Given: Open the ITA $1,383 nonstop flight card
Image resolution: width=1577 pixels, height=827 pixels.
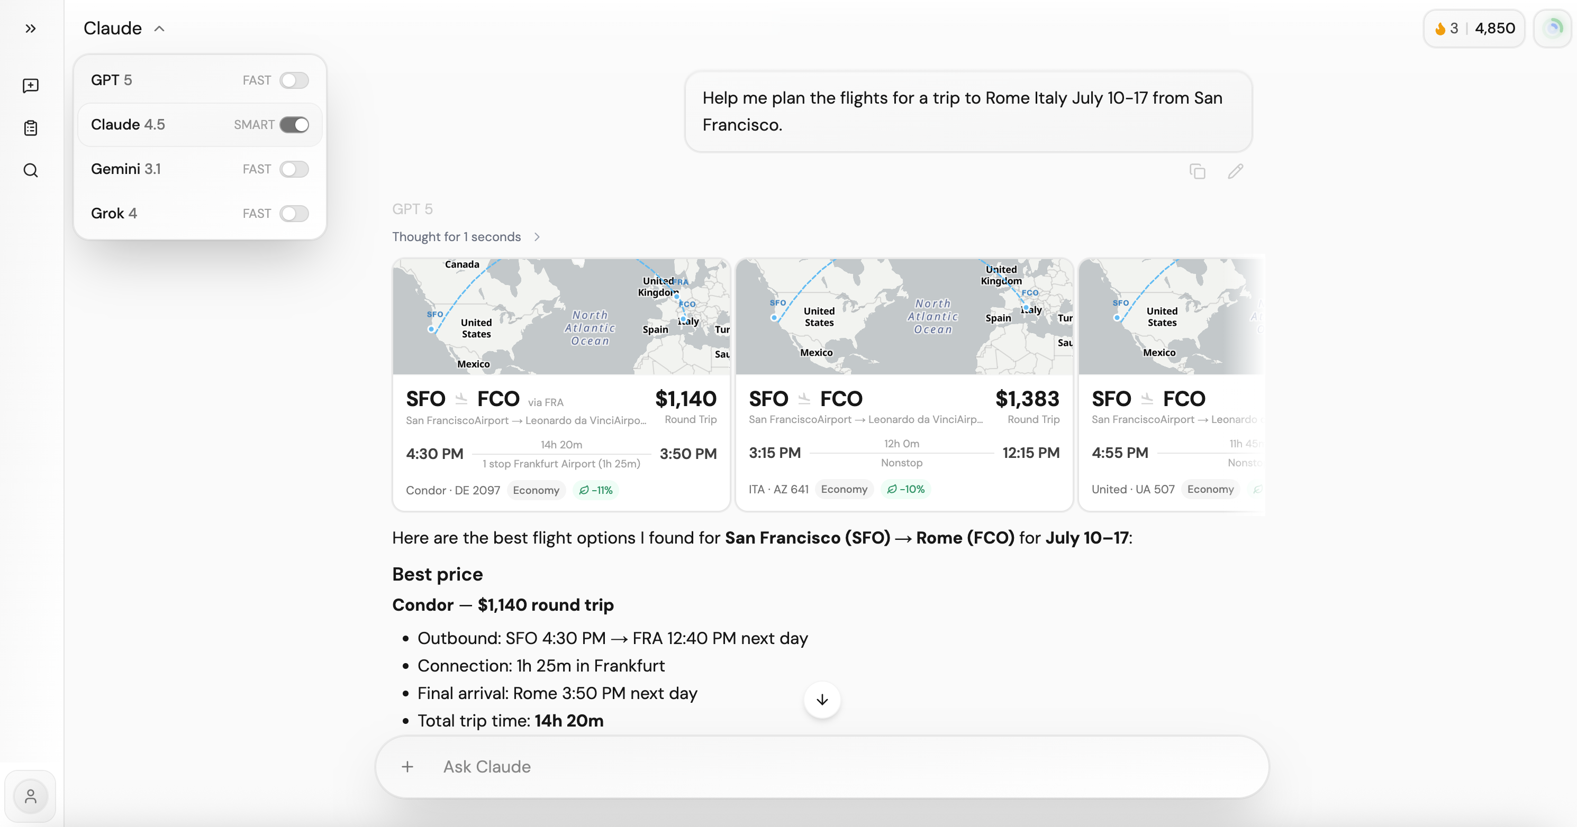Looking at the screenshot, I should 903,385.
